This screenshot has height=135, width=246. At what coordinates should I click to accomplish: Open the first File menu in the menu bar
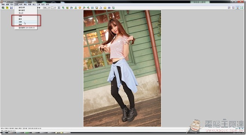click(3, 4)
